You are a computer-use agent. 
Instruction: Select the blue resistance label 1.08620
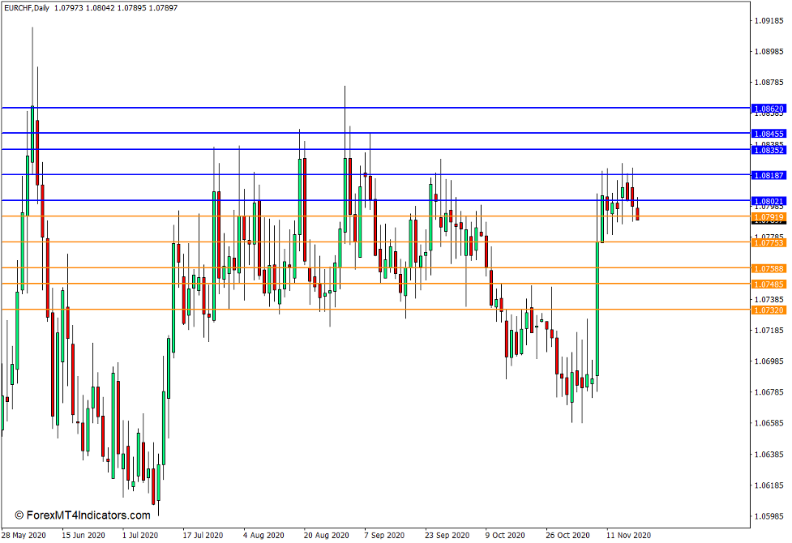(x=768, y=106)
